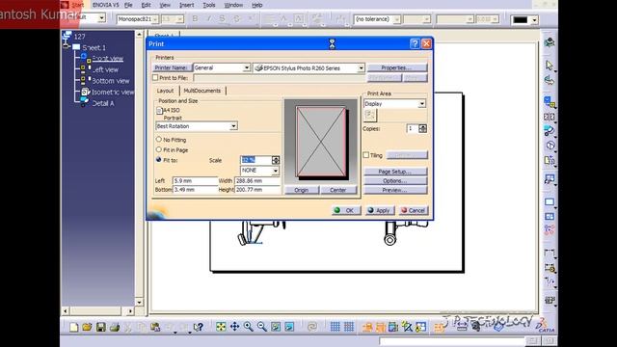
Task: Click the Origin button
Action: click(x=302, y=190)
